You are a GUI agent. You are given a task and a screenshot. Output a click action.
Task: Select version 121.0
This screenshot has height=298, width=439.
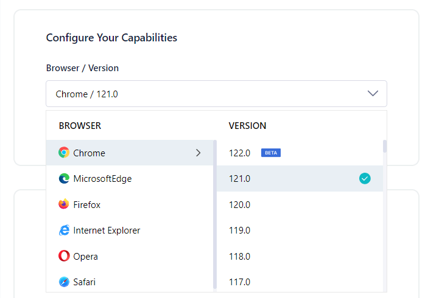point(300,178)
